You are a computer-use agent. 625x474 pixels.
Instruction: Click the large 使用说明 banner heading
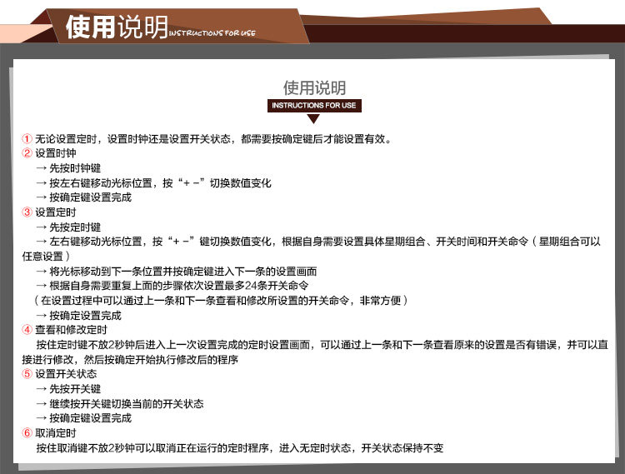117,27
